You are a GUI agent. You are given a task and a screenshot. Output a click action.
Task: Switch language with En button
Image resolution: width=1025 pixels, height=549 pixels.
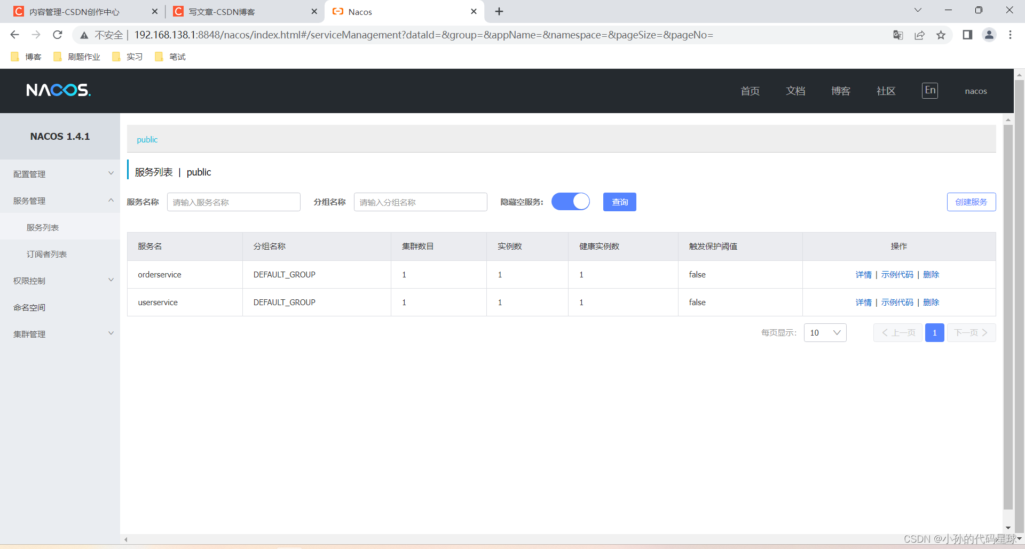(930, 90)
